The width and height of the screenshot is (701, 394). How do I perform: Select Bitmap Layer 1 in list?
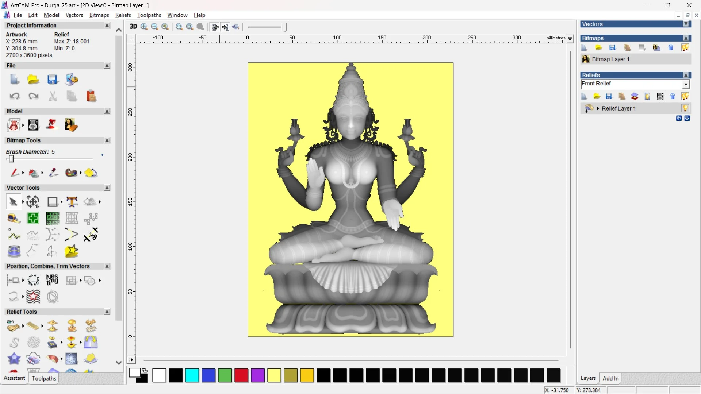[x=610, y=59]
